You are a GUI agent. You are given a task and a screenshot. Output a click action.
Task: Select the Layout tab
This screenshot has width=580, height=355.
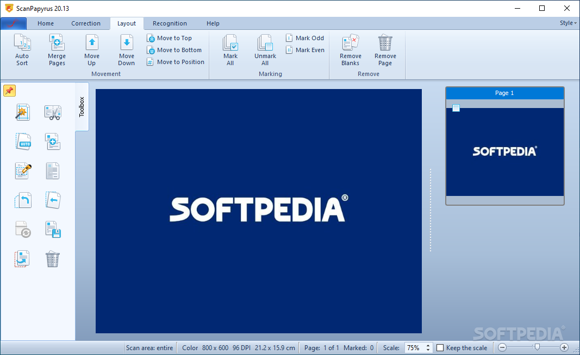pos(127,23)
